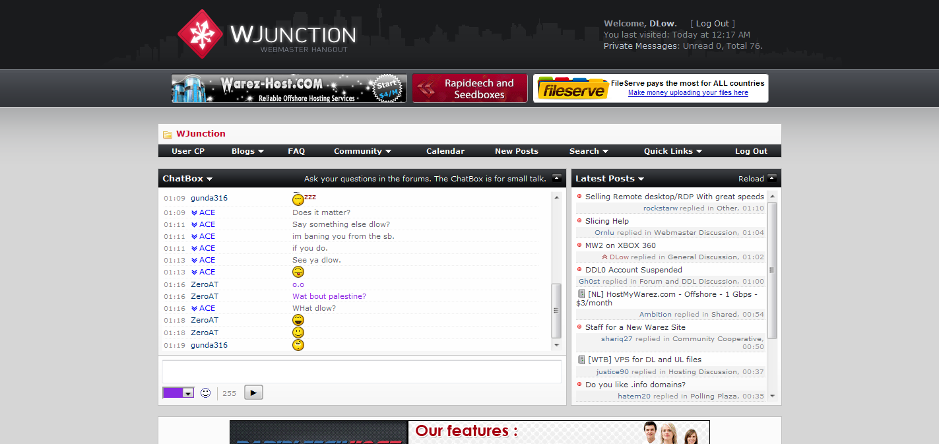This screenshot has width=939, height=444.
Task: Click the chat message input field
Action: coord(362,371)
